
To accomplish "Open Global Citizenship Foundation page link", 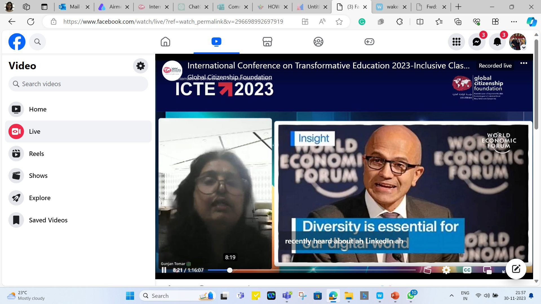I will [x=230, y=77].
